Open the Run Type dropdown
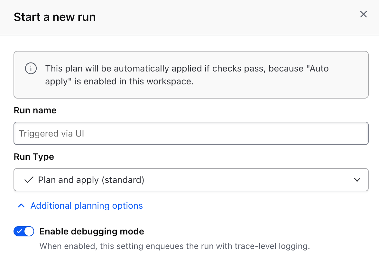Screen dimensions: 379x257 click(x=191, y=180)
